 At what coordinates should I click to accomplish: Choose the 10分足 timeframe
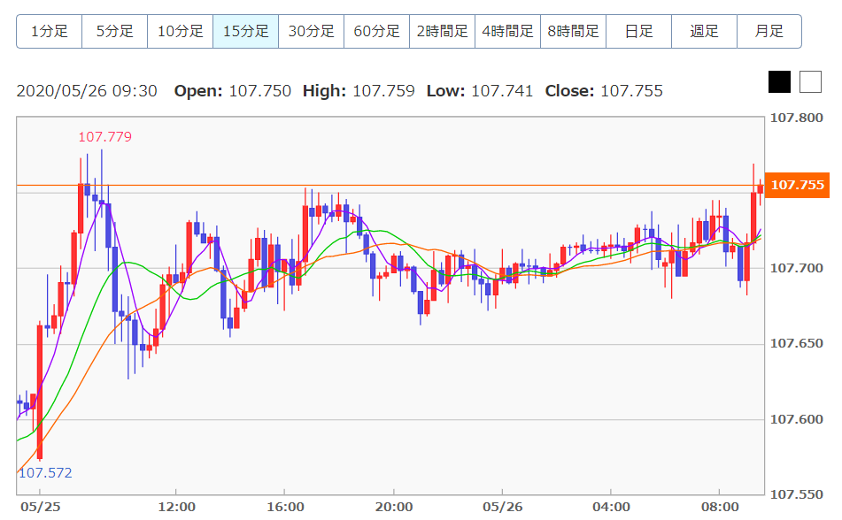pos(181,32)
